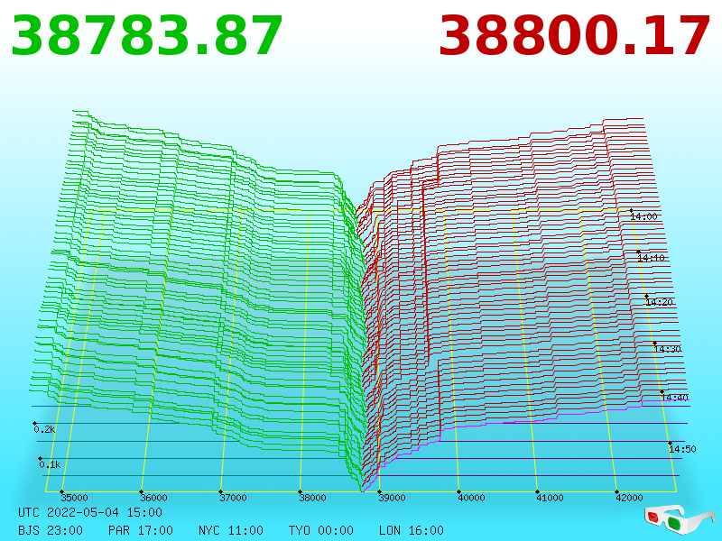Click the TYO 00:00 time
Viewport: 722px width, 541px height.
point(321,530)
